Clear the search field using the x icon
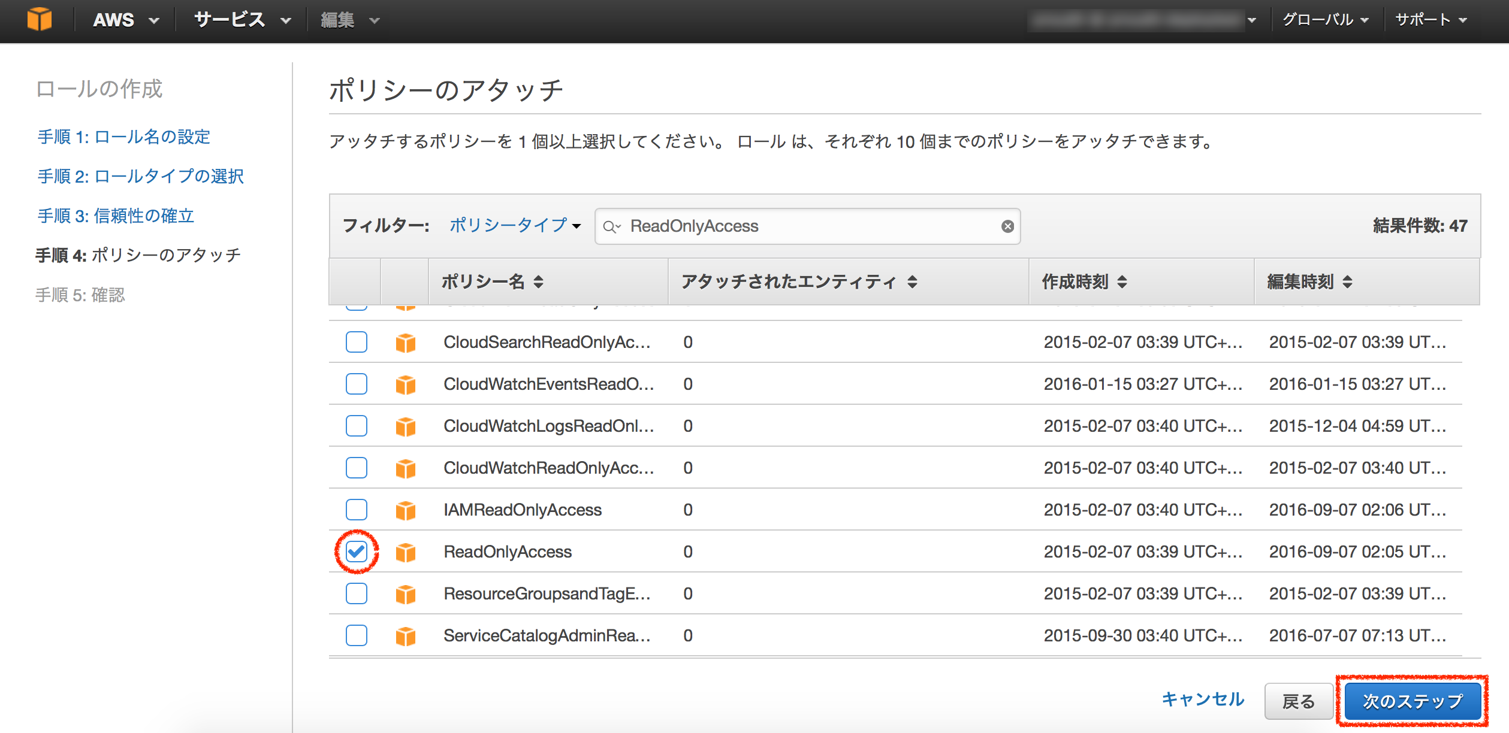The width and height of the screenshot is (1509, 733). coord(1009,226)
